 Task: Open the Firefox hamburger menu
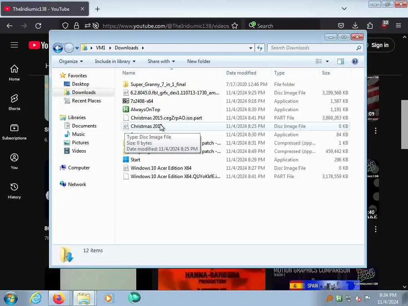click(x=398, y=25)
